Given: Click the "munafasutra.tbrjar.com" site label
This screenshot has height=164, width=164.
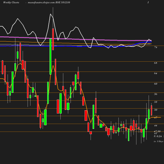Looking at the screenshot, I should [41, 3].
